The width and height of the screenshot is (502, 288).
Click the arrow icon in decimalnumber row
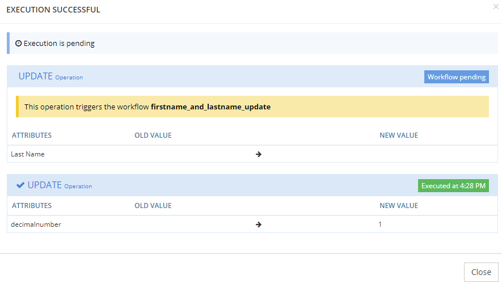point(259,225)
